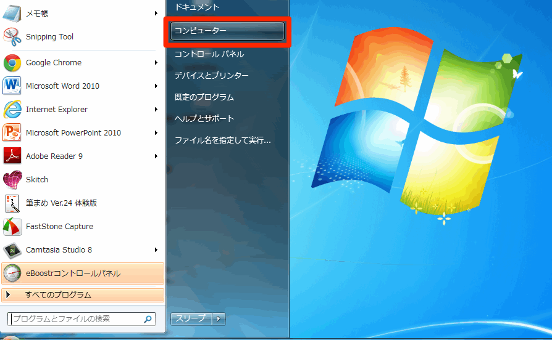Select the Skitch text label
The width and height of the screenshot is (552, 340).
[37, 179]
